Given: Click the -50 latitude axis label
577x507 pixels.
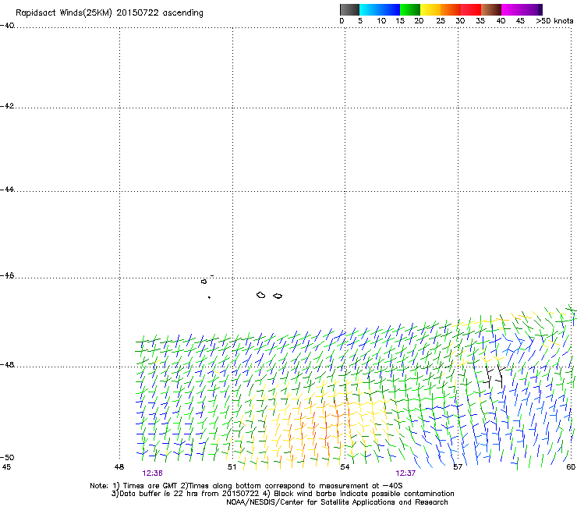Looking at the screenshot, I should (x=7, y=457).
